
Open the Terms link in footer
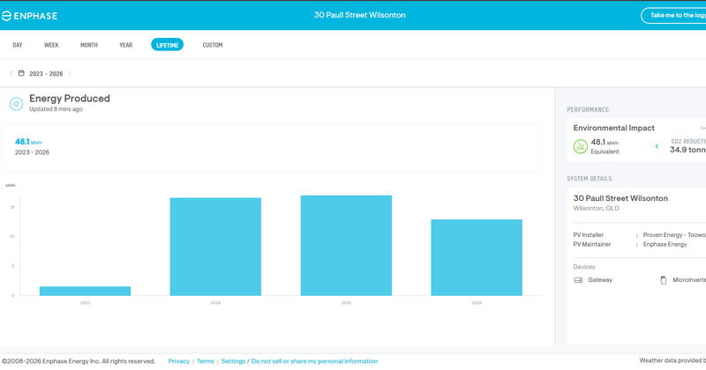(x=206, y=361)
